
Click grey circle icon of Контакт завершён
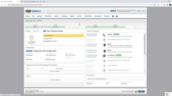(x=104, y=66)
